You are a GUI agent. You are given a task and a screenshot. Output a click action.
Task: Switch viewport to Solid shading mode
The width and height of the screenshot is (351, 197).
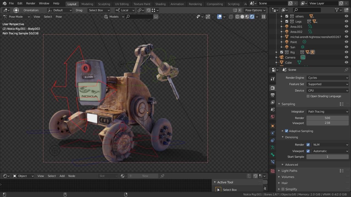[x=242, y=17]
